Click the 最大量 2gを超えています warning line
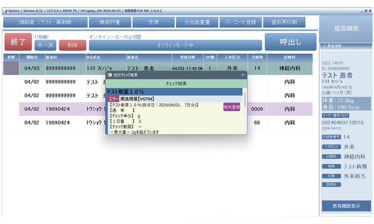Image resolution: width=374 pixels, height=224 pixels. (x=135, y=132)
